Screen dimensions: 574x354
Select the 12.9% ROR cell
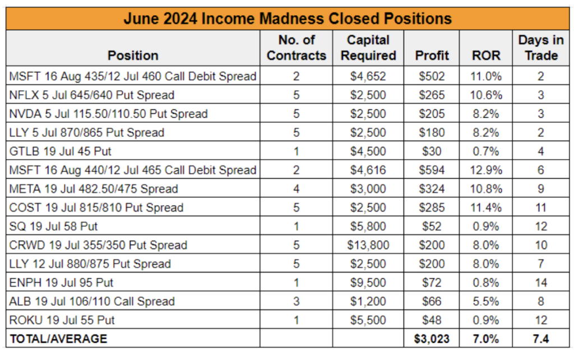[x=486, y=170]
